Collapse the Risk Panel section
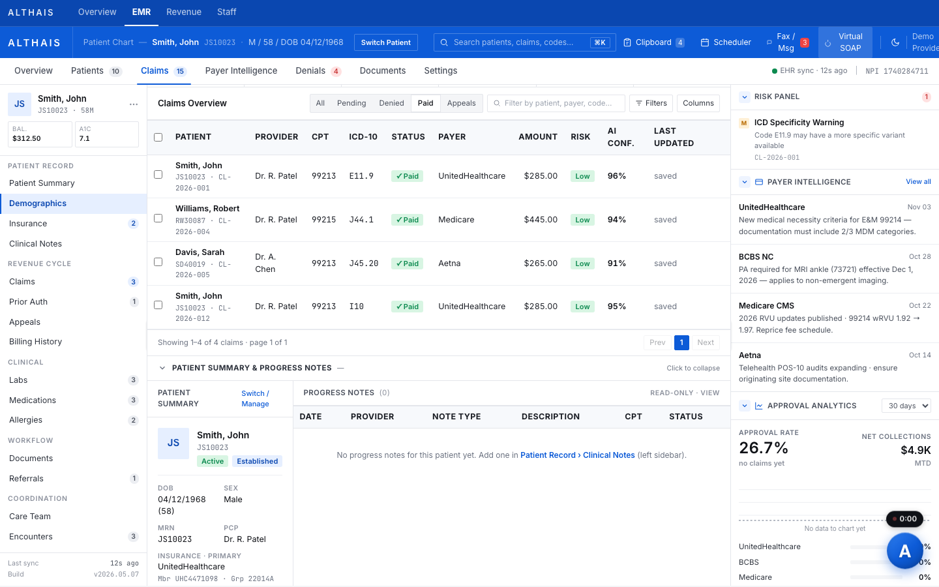This screenshot has height=587, width=939. point(745,97)
